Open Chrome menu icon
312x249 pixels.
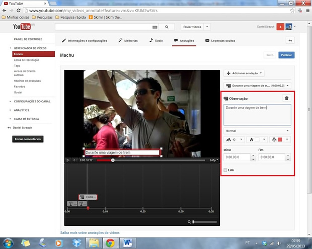[x=308, y=11]
